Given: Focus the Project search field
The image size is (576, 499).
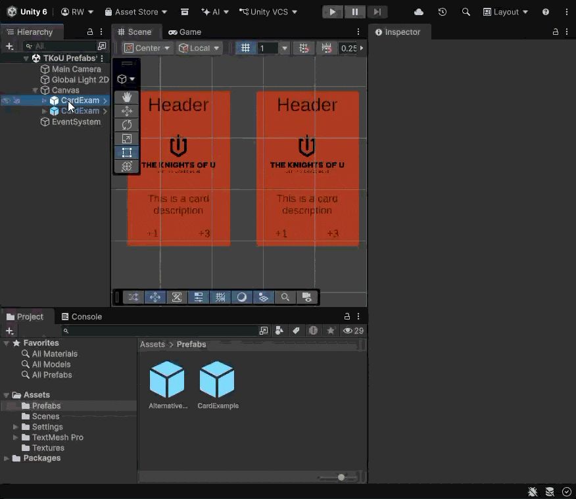Looking at the screenshot, I should (160, 331).
